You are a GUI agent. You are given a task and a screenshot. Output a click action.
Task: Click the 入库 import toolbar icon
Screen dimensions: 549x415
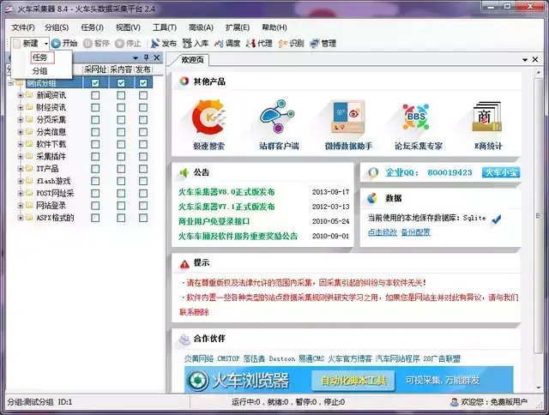pyautogui.click(x=187, y=44)
